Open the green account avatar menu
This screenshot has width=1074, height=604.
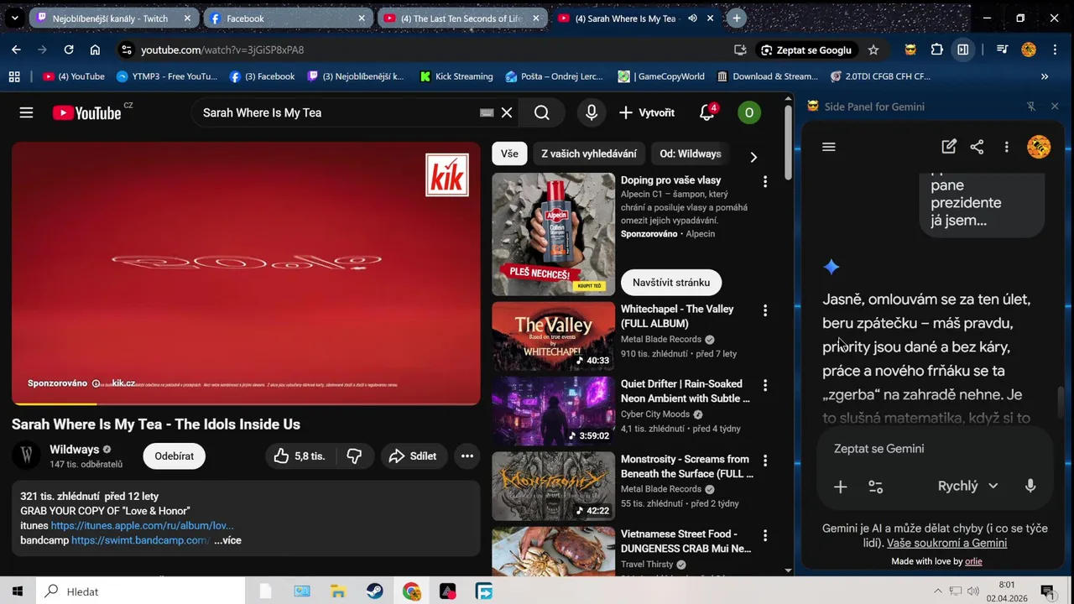[749, 112]
